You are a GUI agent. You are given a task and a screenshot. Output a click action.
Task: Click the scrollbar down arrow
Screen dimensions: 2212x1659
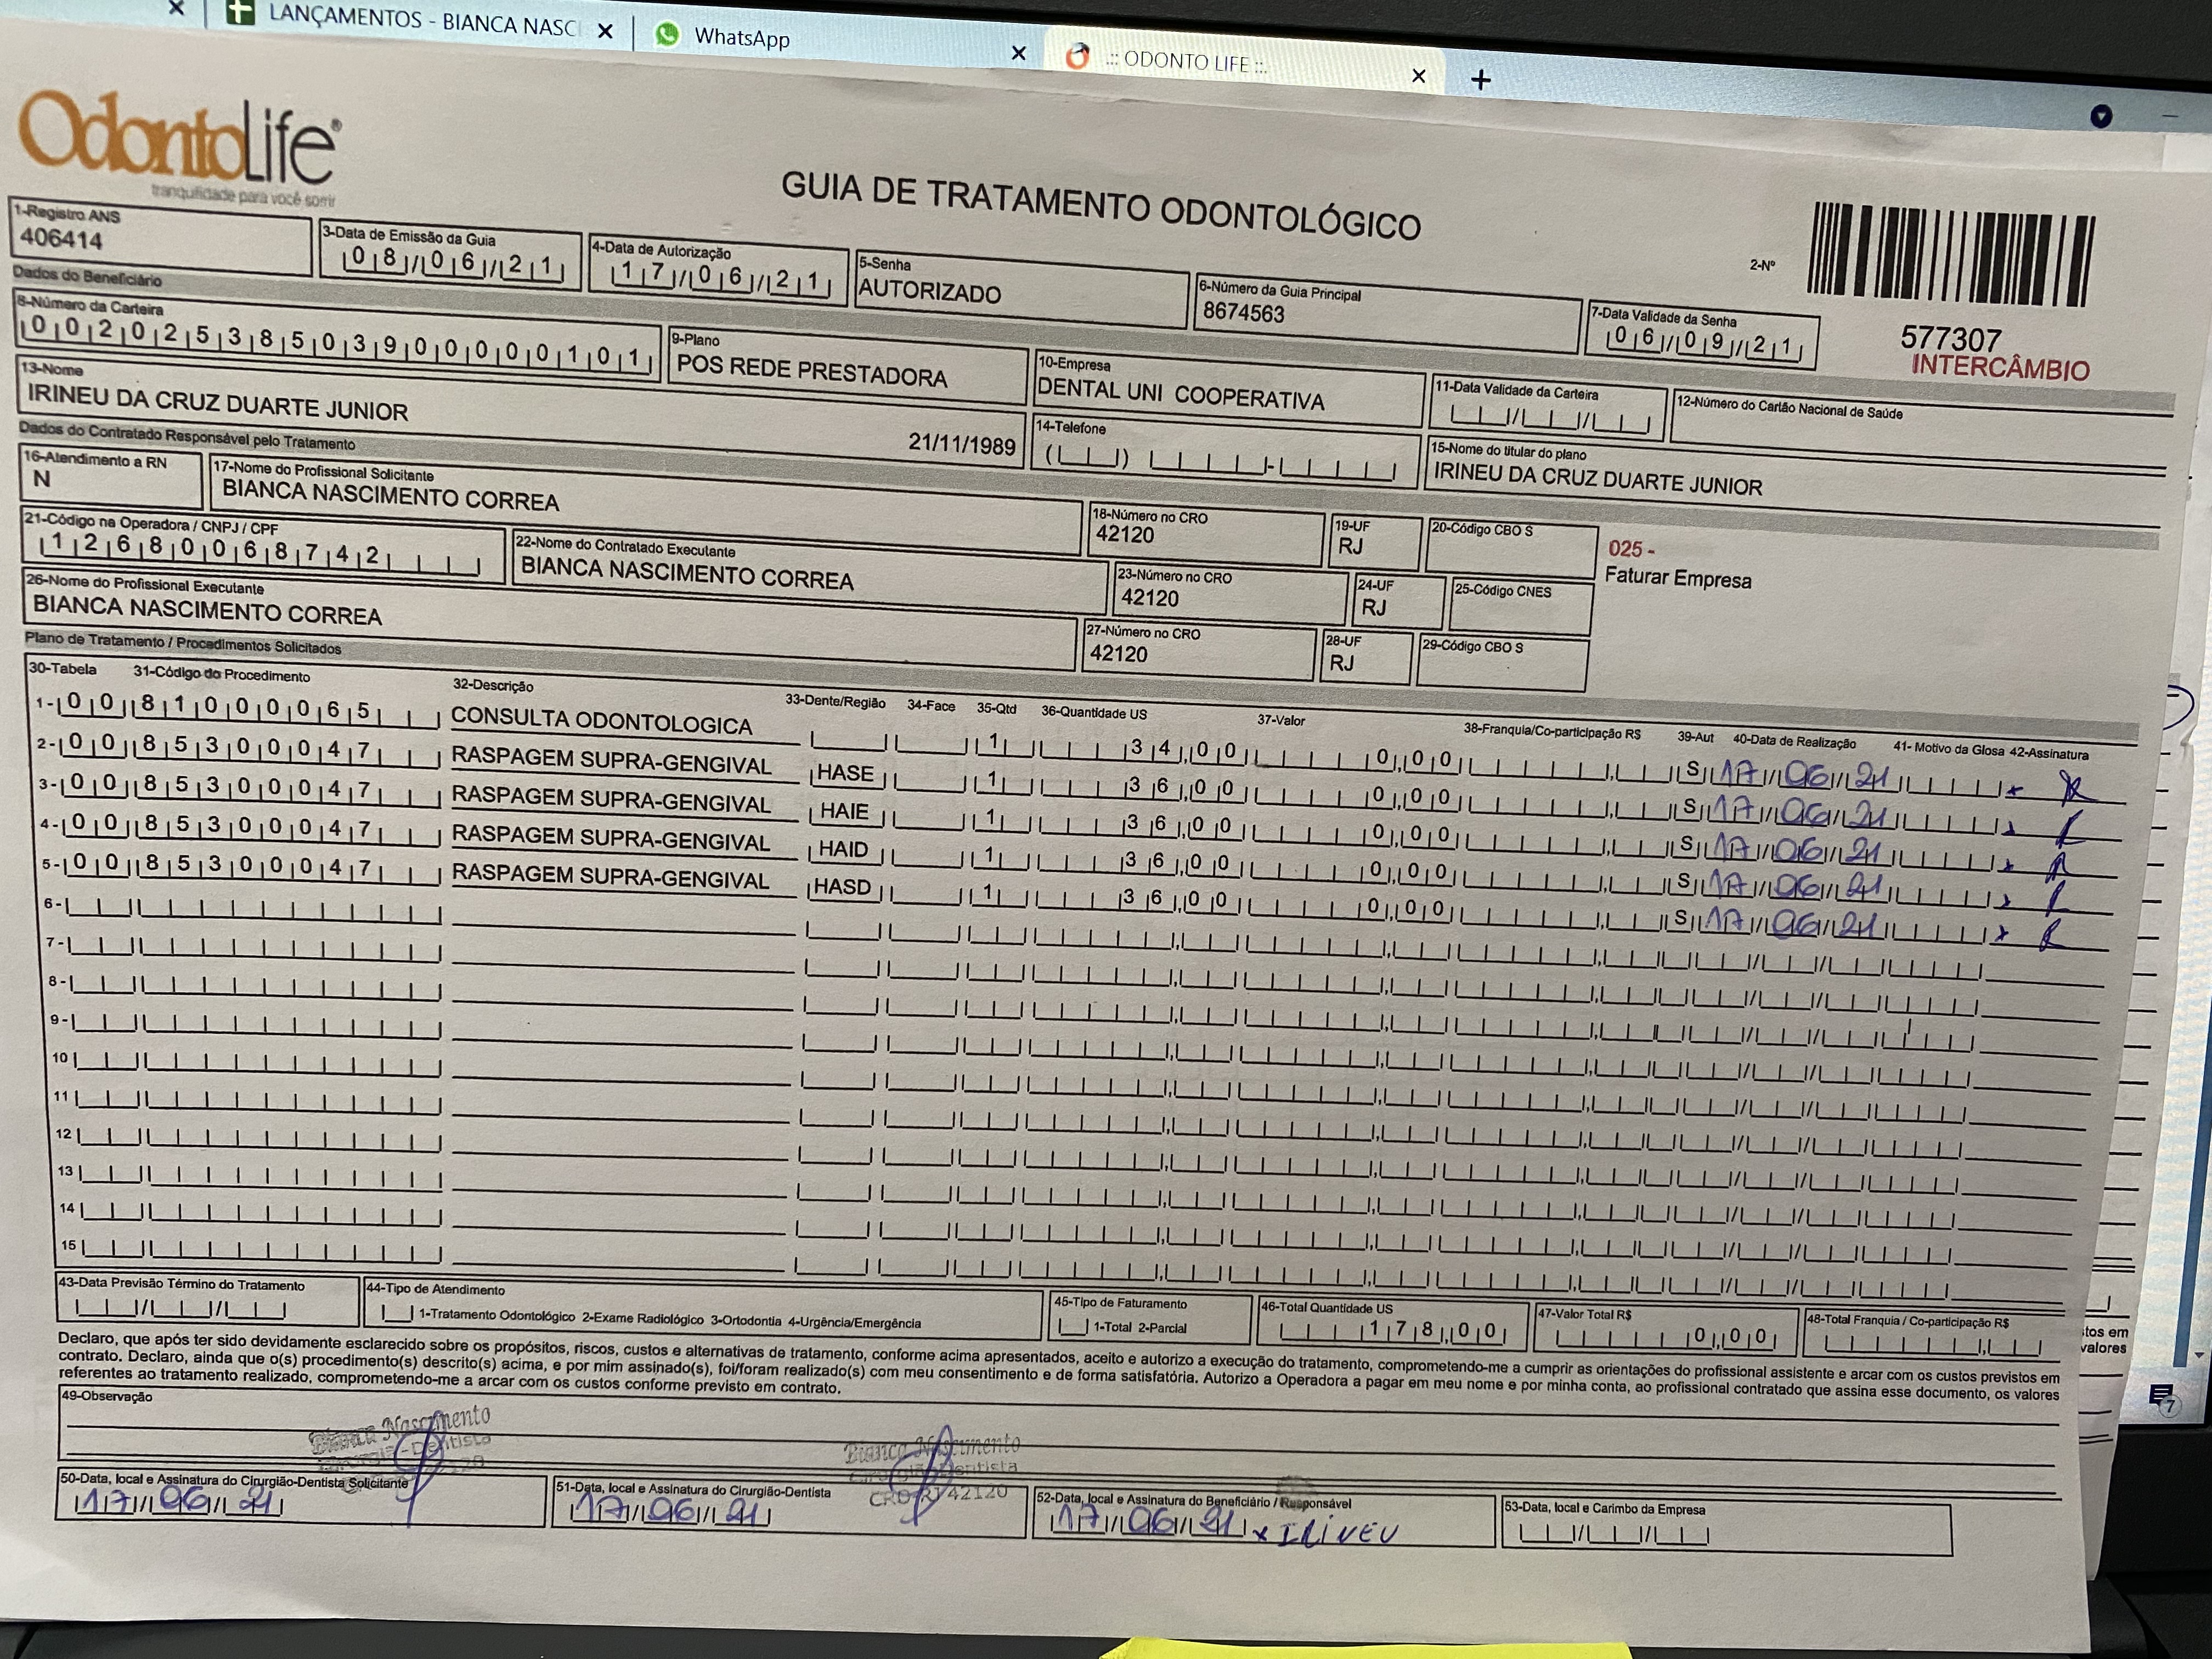tap(2198, 1356)
